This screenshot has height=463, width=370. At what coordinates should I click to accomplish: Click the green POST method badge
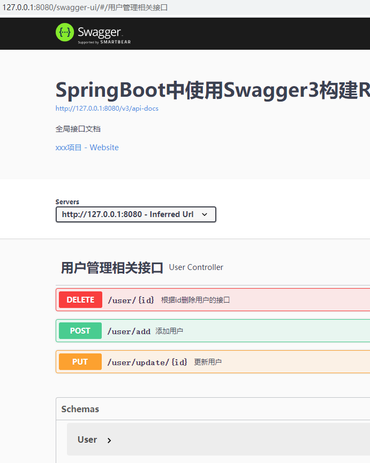80,331
